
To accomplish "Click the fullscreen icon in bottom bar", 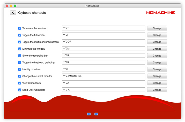I will [89, 114].
